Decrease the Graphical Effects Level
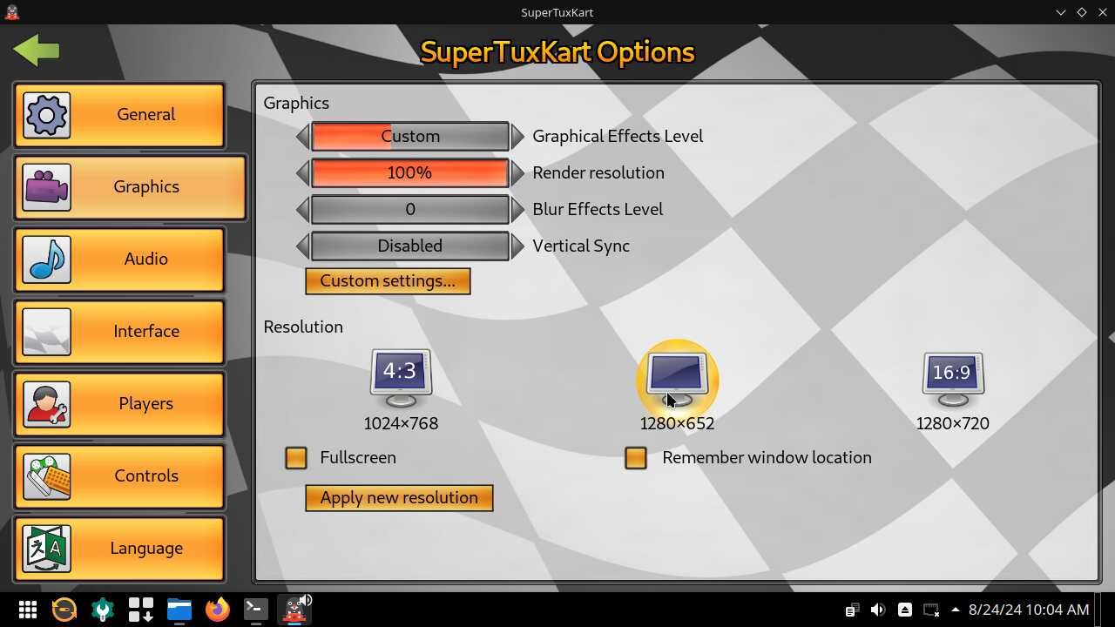This screenshot has width=1115, height=627. point(302,136)
